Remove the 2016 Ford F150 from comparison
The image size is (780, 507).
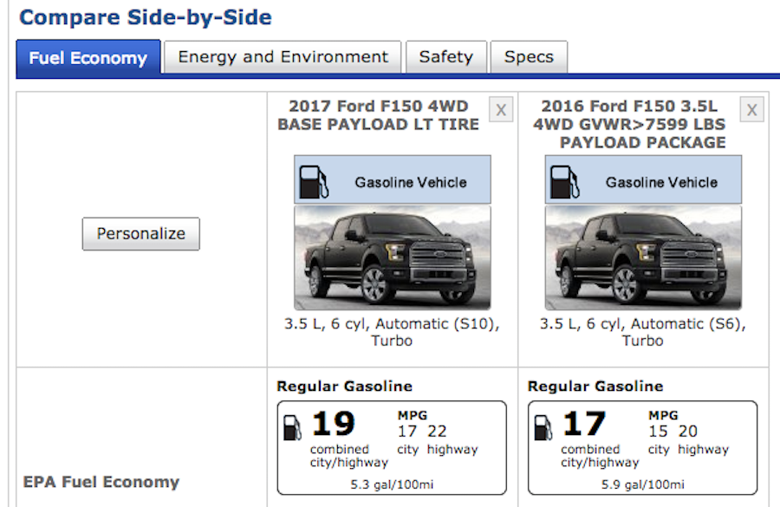coord(751,109)
